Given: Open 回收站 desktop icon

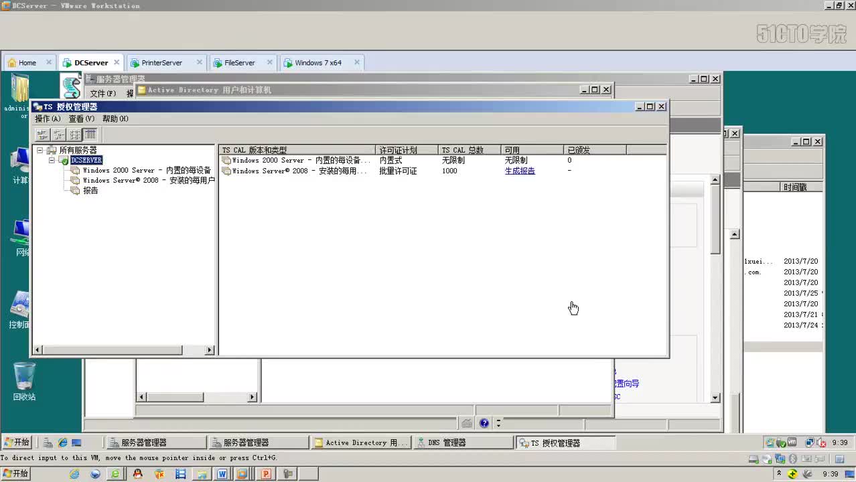Looking at the screenshot, I should coord(24,382).
